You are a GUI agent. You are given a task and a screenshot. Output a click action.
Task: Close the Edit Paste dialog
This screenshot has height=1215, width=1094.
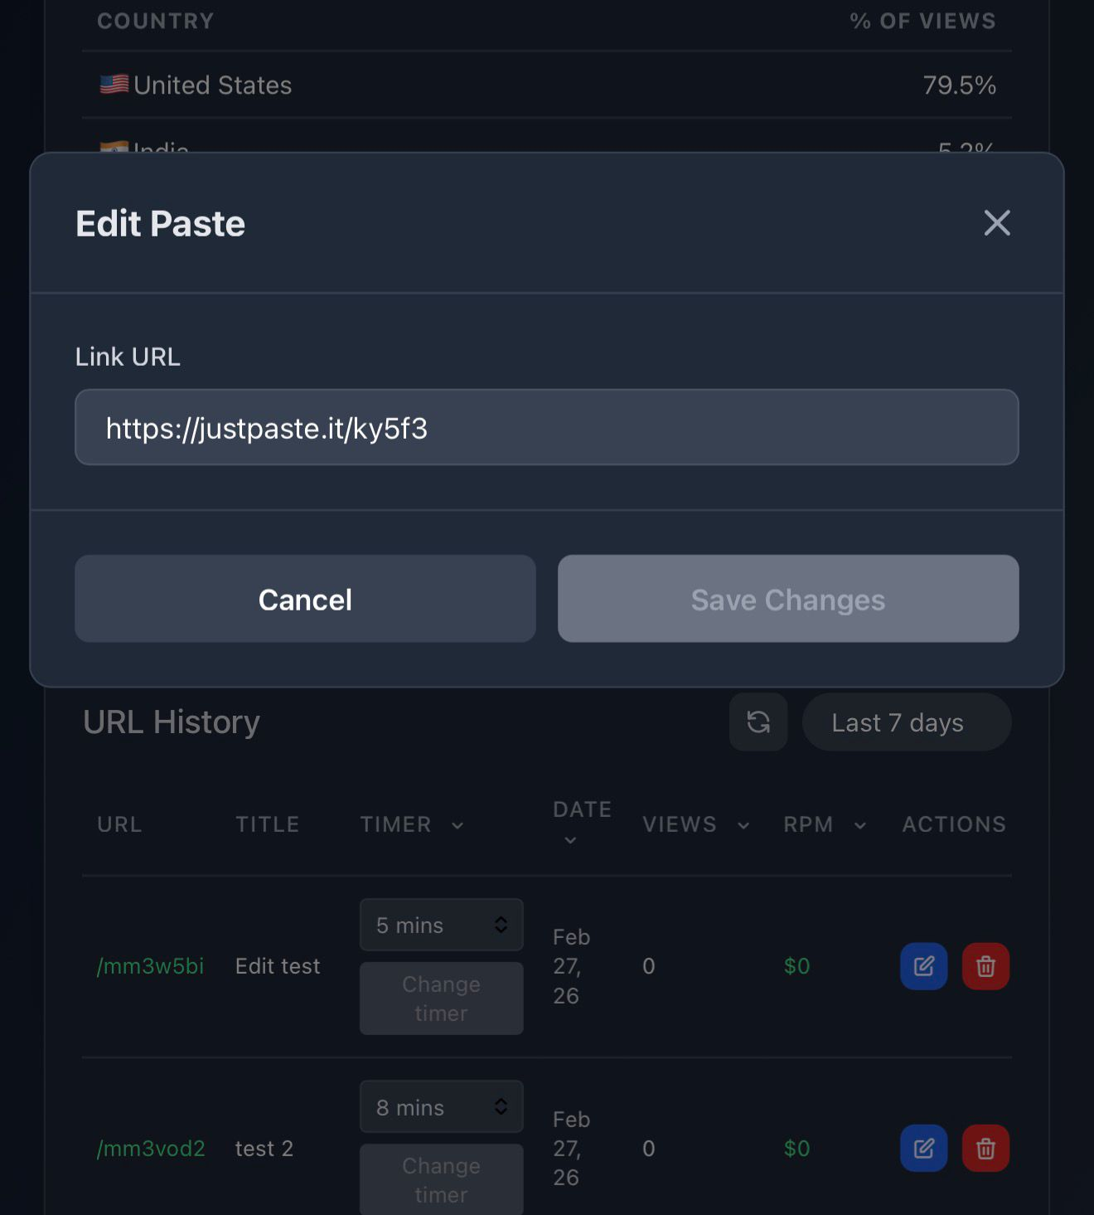click(x=997, y=223)
